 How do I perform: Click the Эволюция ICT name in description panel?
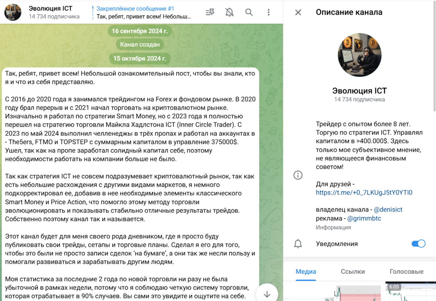pyautogui.click(x=359, y=91)
